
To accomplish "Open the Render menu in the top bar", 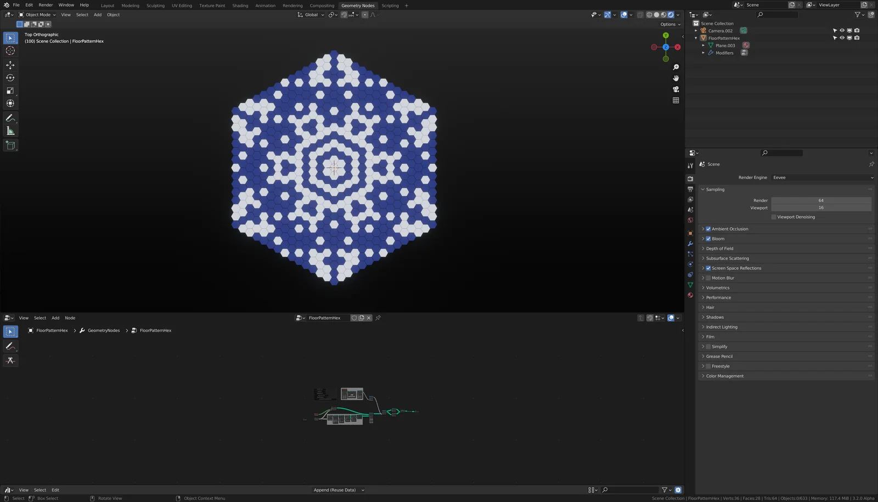I will [x=46, y=5].
